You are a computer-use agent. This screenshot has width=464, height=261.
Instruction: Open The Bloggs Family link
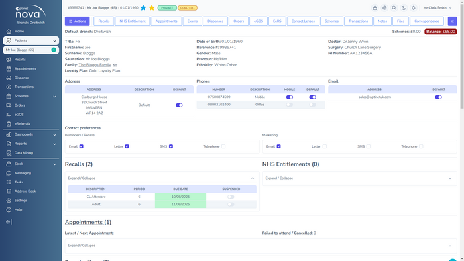tap(95, 65)
